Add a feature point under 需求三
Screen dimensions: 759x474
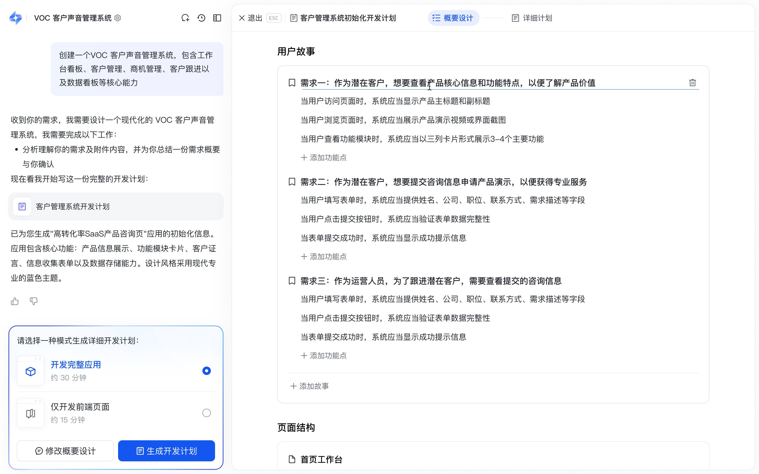click(x=324, y=355)
